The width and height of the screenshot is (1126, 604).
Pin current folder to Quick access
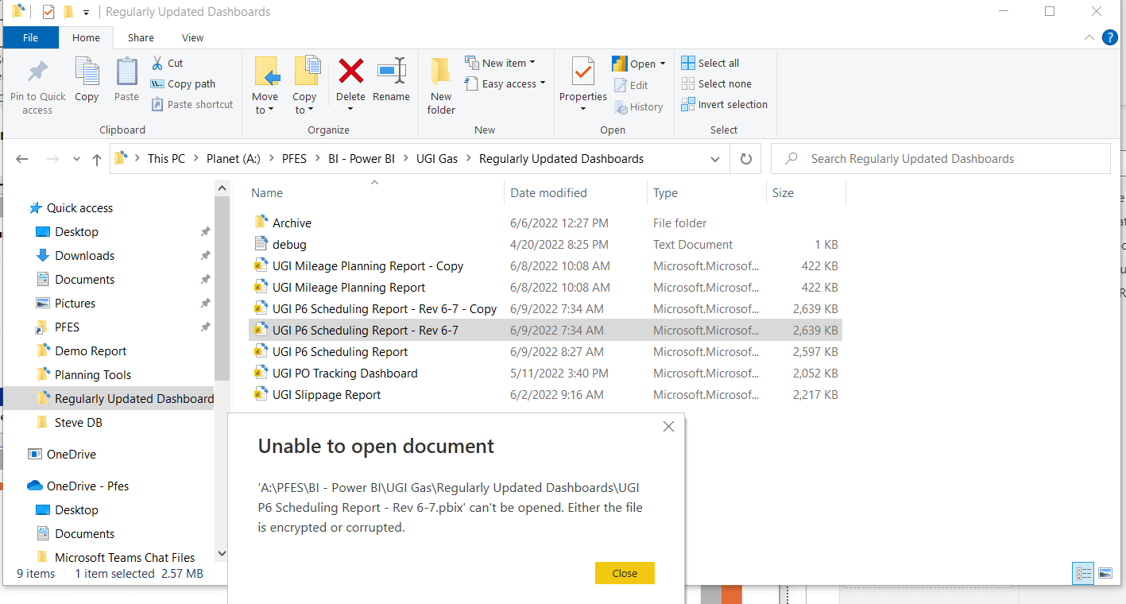37,85
